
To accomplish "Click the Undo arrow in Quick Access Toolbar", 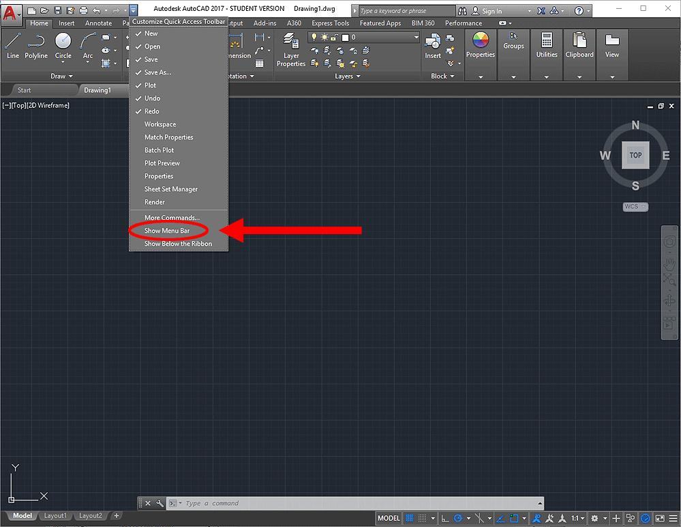I will tap(96, 10).
